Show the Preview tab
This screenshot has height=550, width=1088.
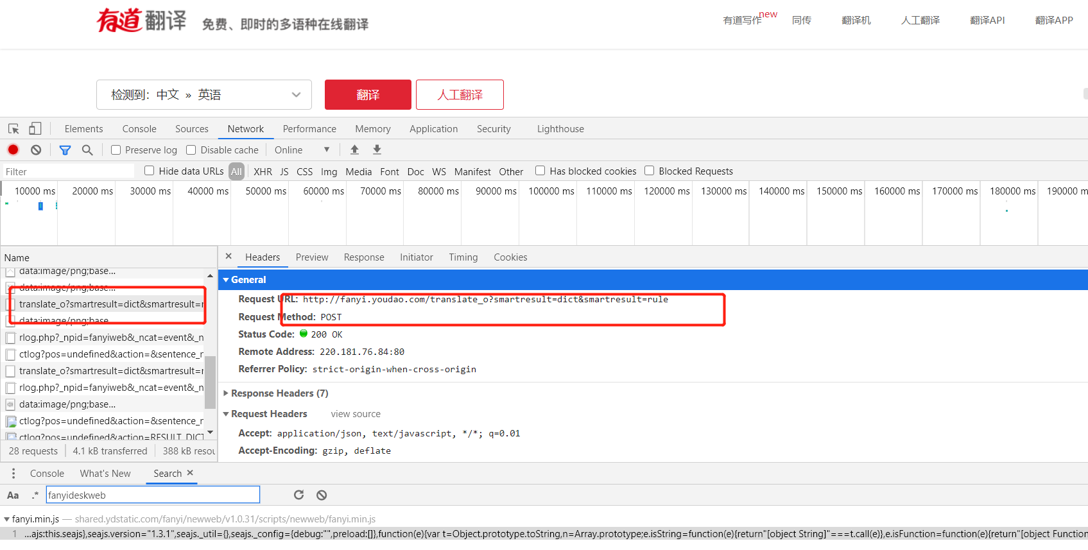pos(312,257)
